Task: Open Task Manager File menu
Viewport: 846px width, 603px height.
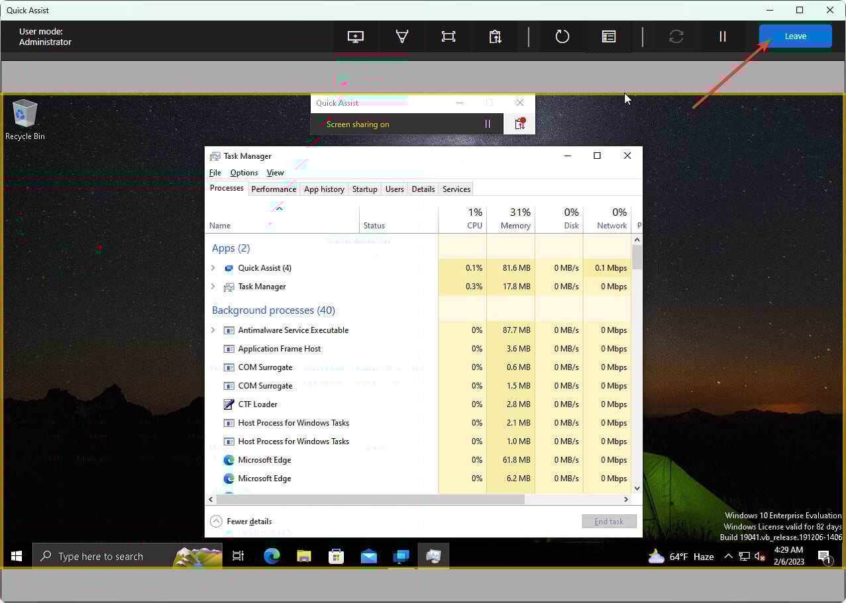Action: pyautogui.click(x=215, y=172)
